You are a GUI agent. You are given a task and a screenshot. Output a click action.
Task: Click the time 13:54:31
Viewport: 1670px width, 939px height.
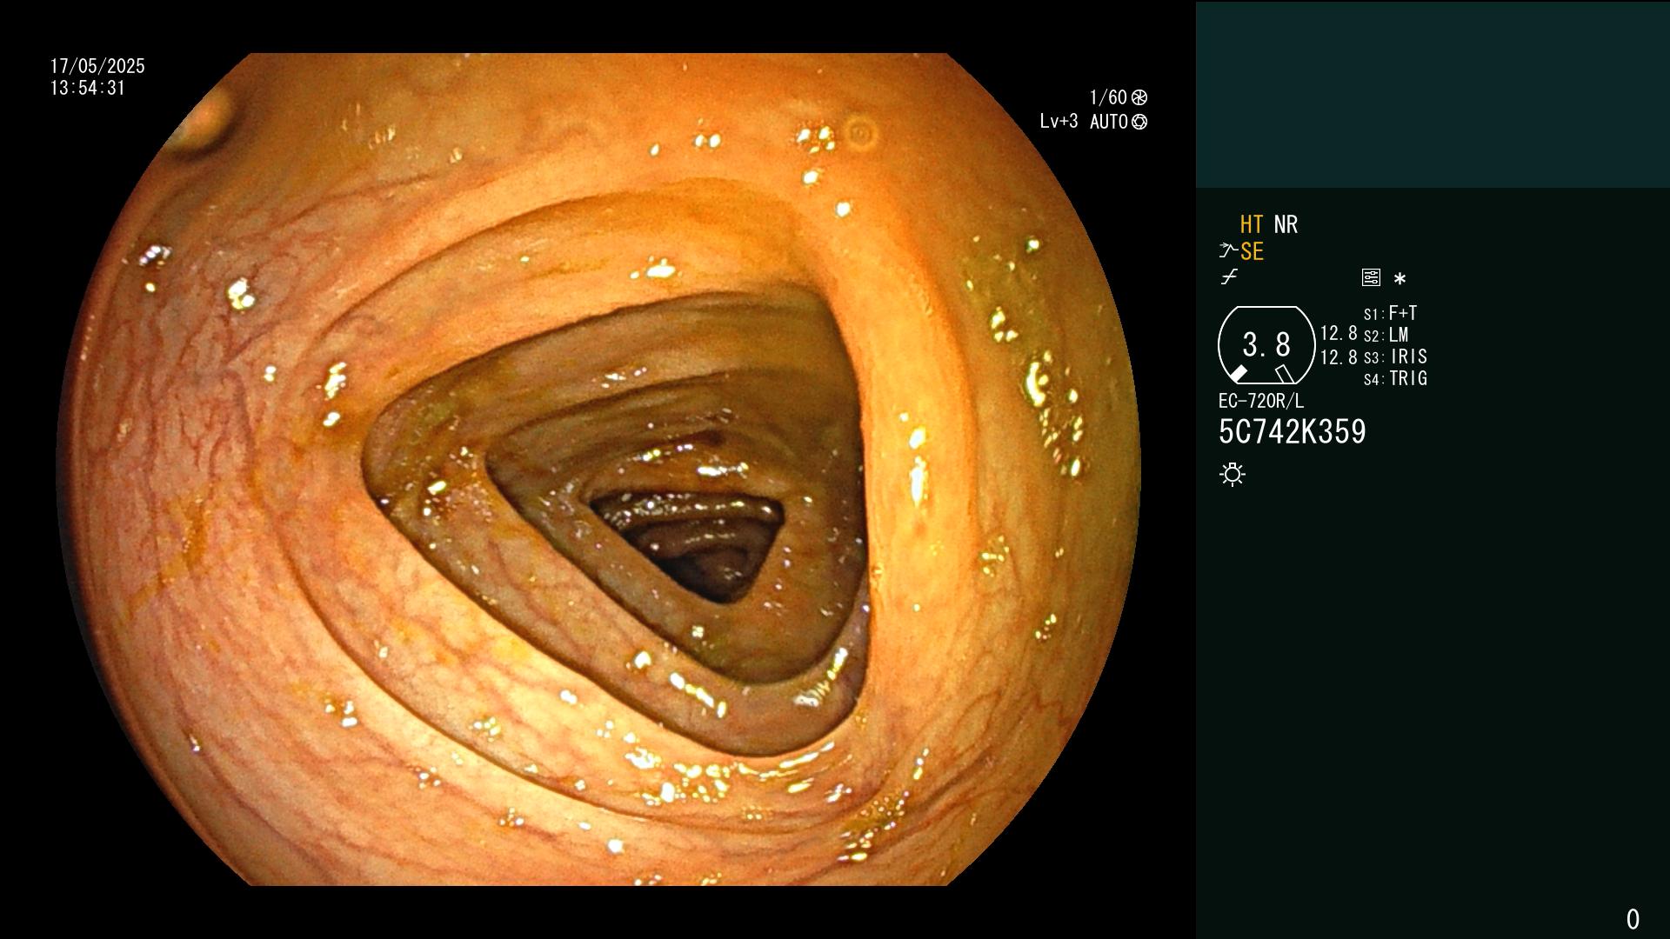88,88
